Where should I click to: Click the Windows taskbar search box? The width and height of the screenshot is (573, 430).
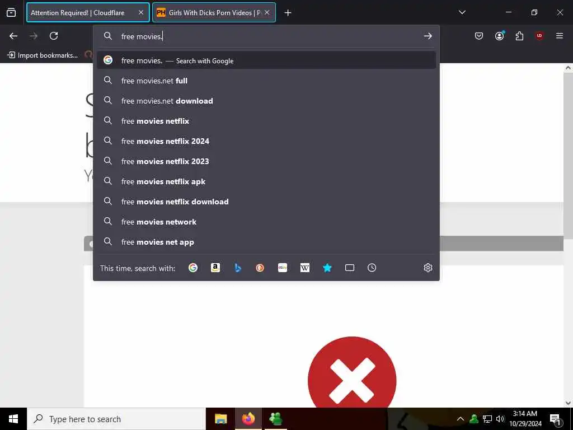(116, 419)
